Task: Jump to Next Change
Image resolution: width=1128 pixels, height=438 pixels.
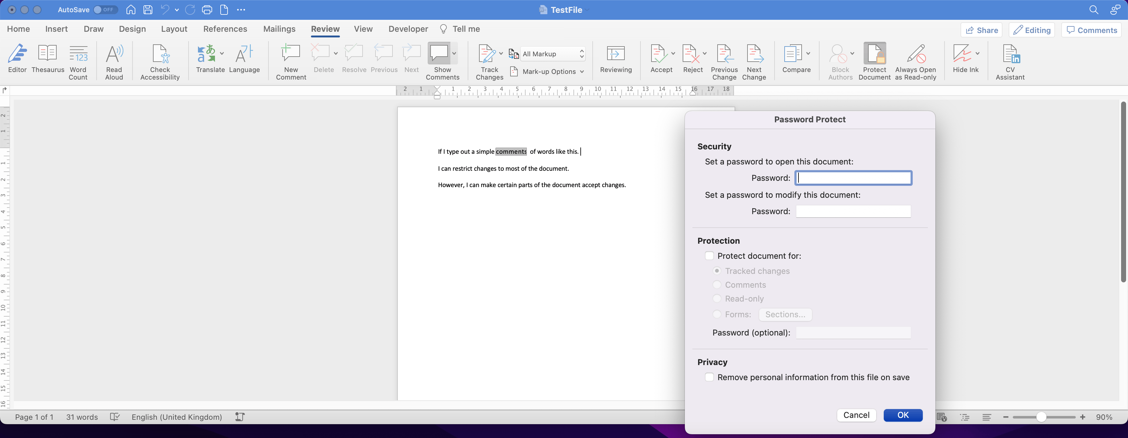Action: point(754,62)
